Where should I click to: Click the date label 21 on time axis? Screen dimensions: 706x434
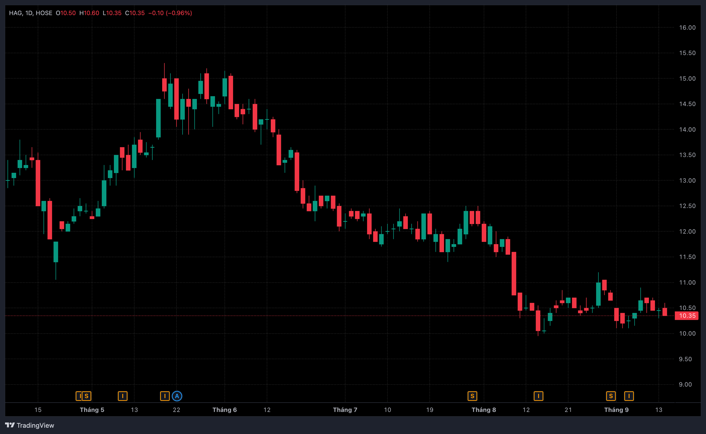[568, 409]
